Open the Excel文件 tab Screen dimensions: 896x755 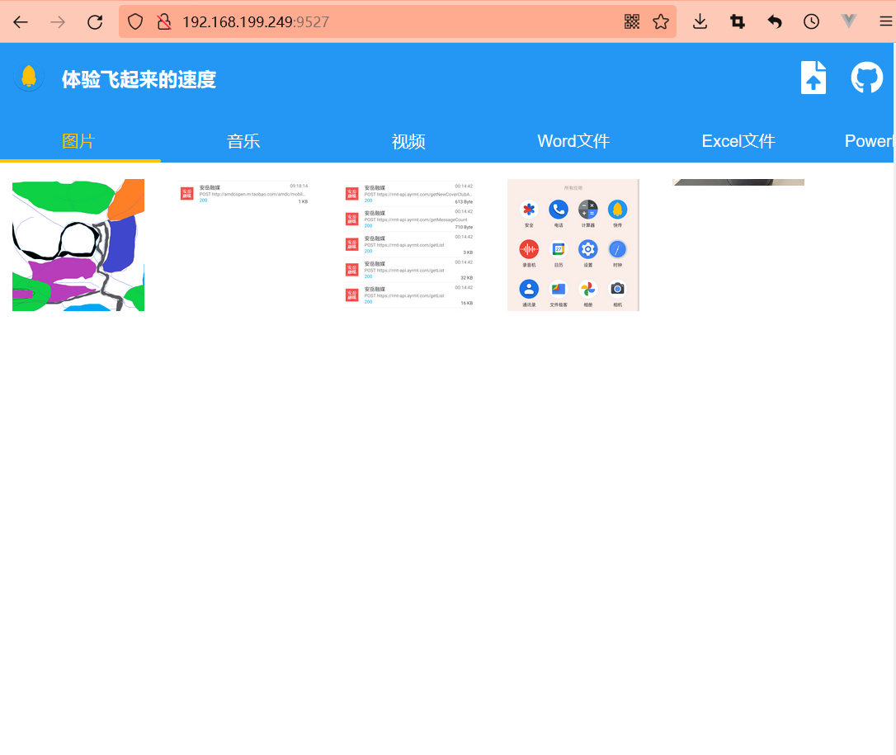tap(738, 141)
